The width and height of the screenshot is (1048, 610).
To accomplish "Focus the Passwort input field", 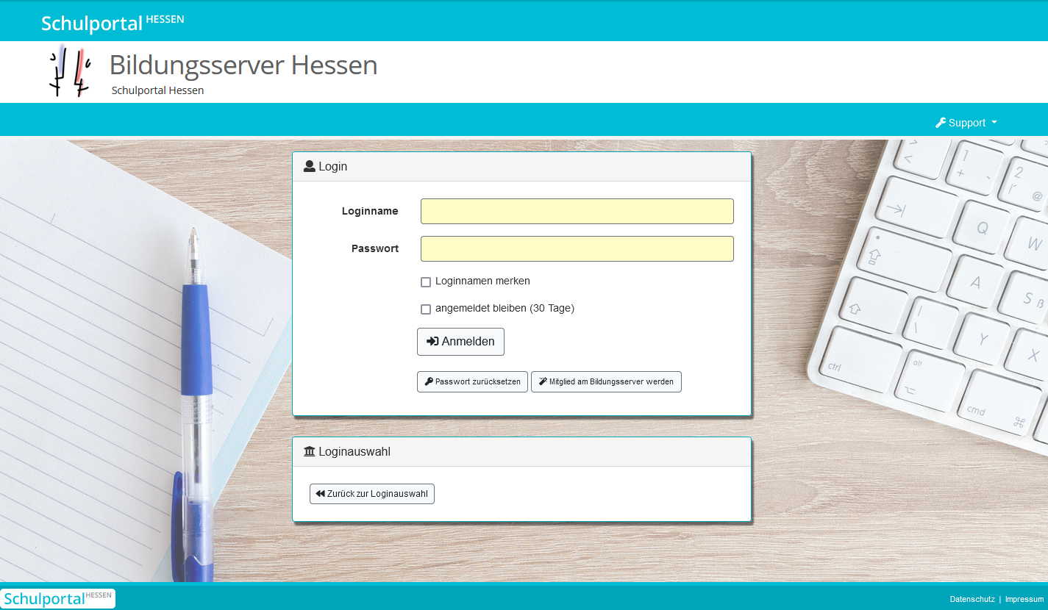I will coord(577,248).
